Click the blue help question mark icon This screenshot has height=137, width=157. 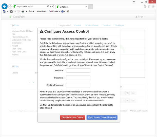63,11
